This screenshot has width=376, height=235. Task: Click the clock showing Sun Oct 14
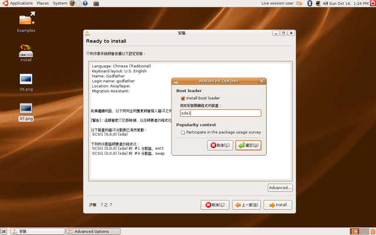348,4
